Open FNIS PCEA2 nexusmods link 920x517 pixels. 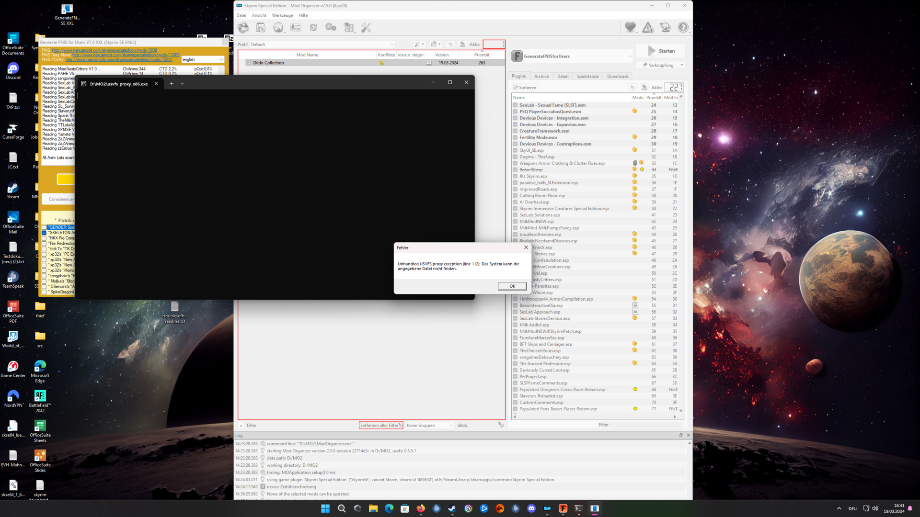(119, 60)
